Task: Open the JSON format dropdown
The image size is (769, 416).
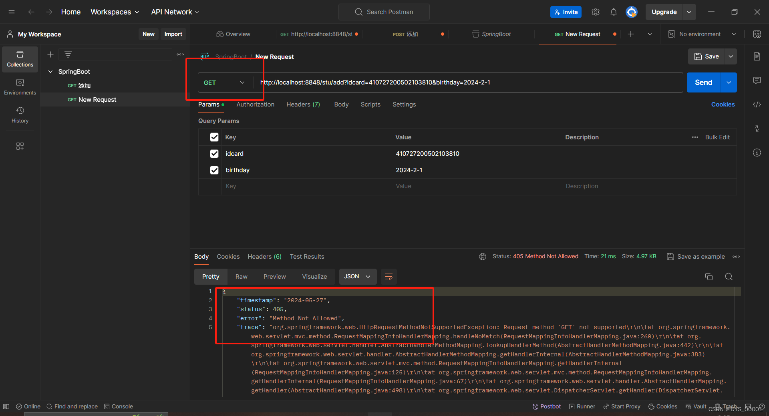Action: pos(358,277)
